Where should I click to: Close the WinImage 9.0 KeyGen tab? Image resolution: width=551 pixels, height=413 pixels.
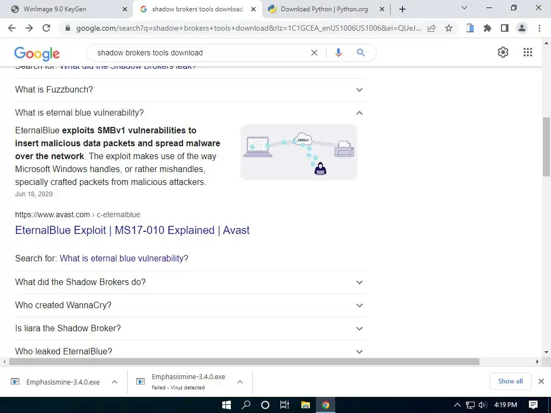pyautogui.click(x=124, y=9)
